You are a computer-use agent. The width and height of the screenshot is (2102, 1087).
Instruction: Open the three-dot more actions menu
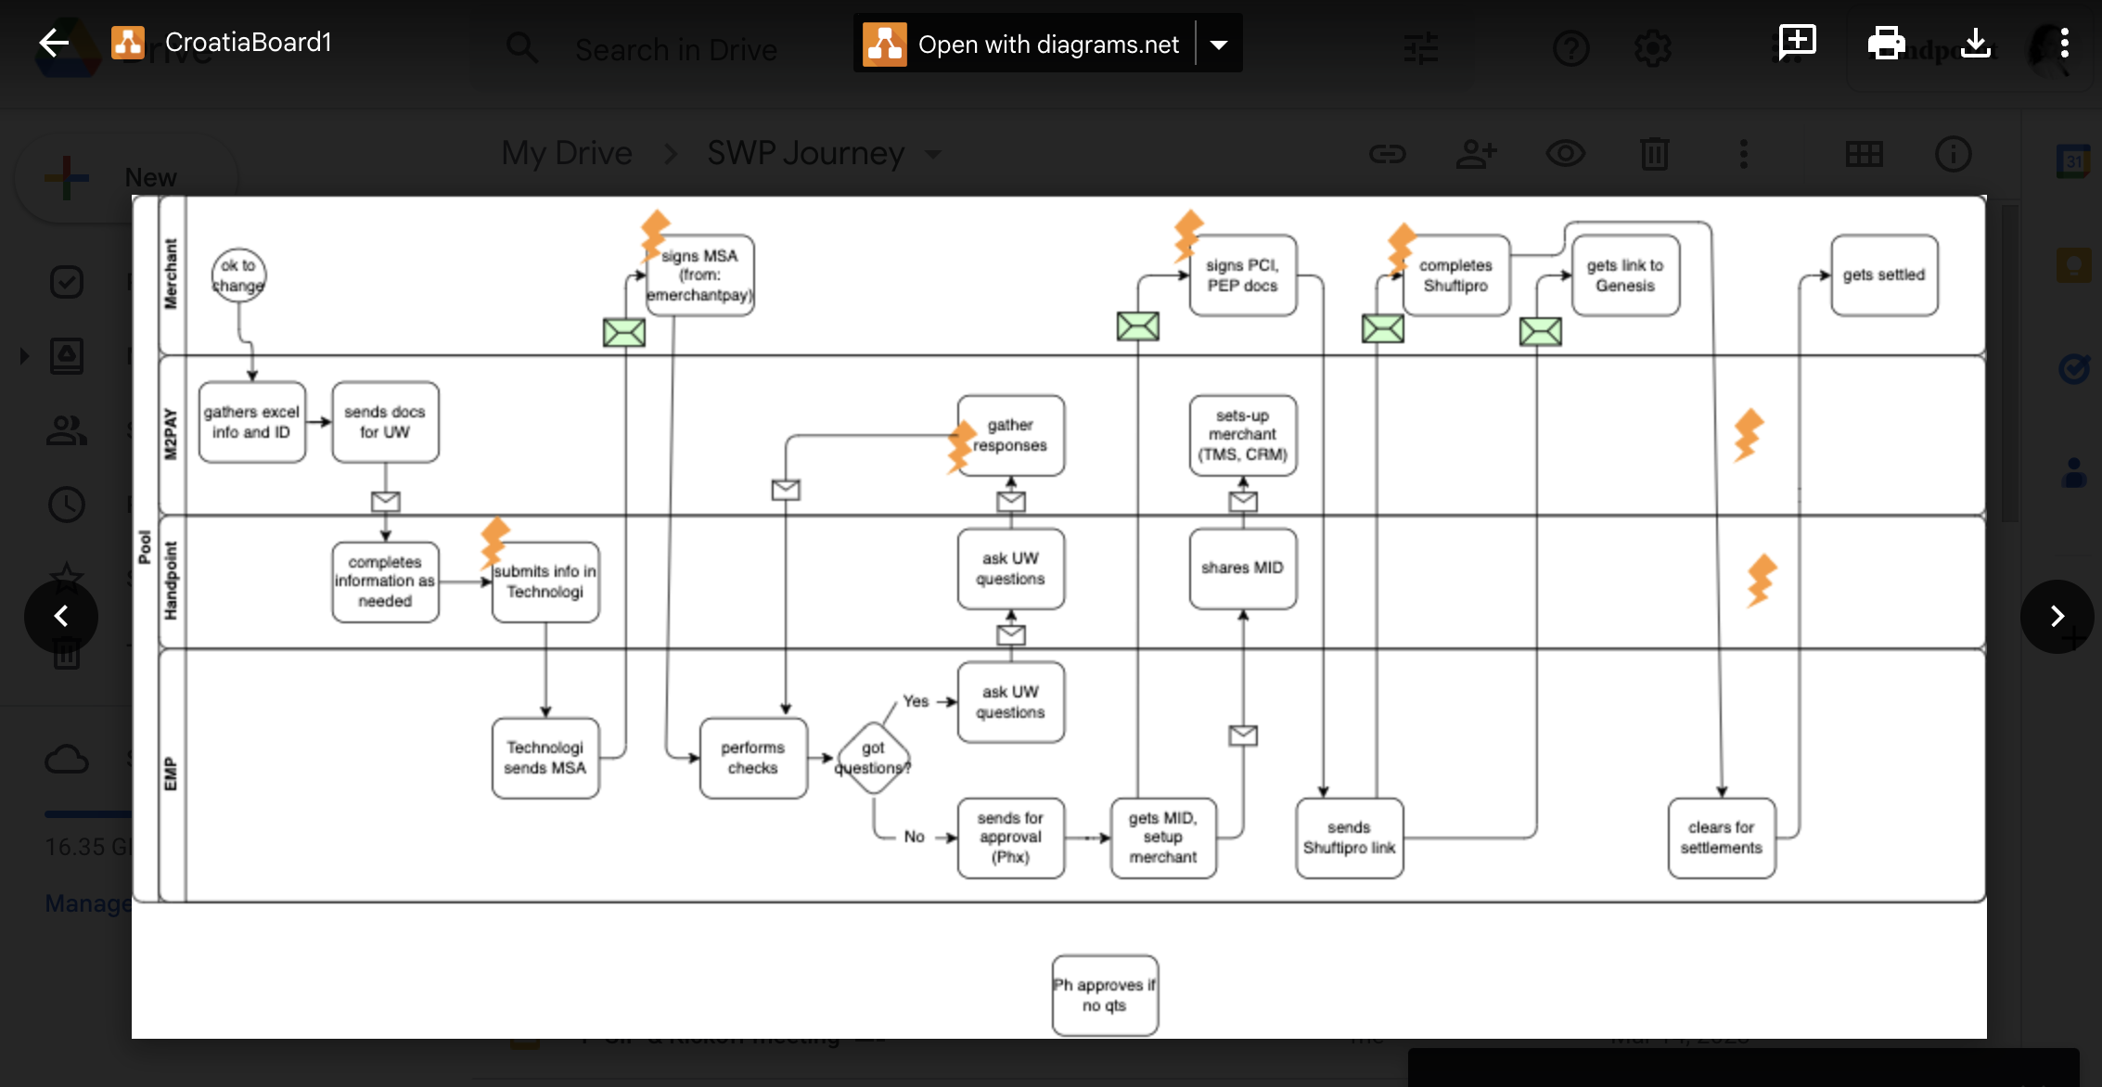coord(2064,43)
